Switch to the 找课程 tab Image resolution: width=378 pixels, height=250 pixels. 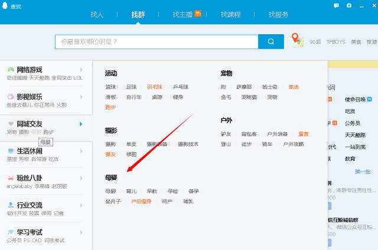(x=231, y=15)
